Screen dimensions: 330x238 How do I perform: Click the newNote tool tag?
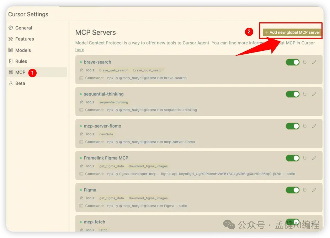(106, 134)
